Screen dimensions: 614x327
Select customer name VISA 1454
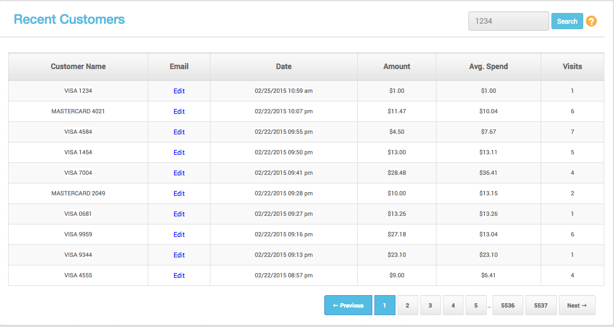tap(78, 152)
